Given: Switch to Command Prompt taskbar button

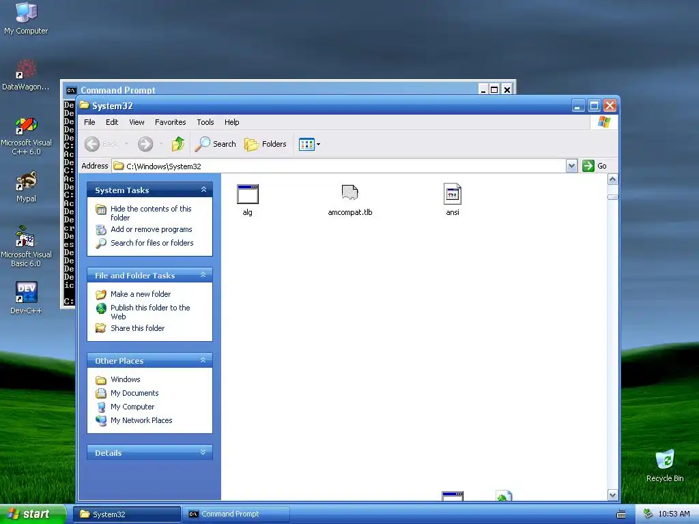Looking at the screenshot, I should (236, 514).
